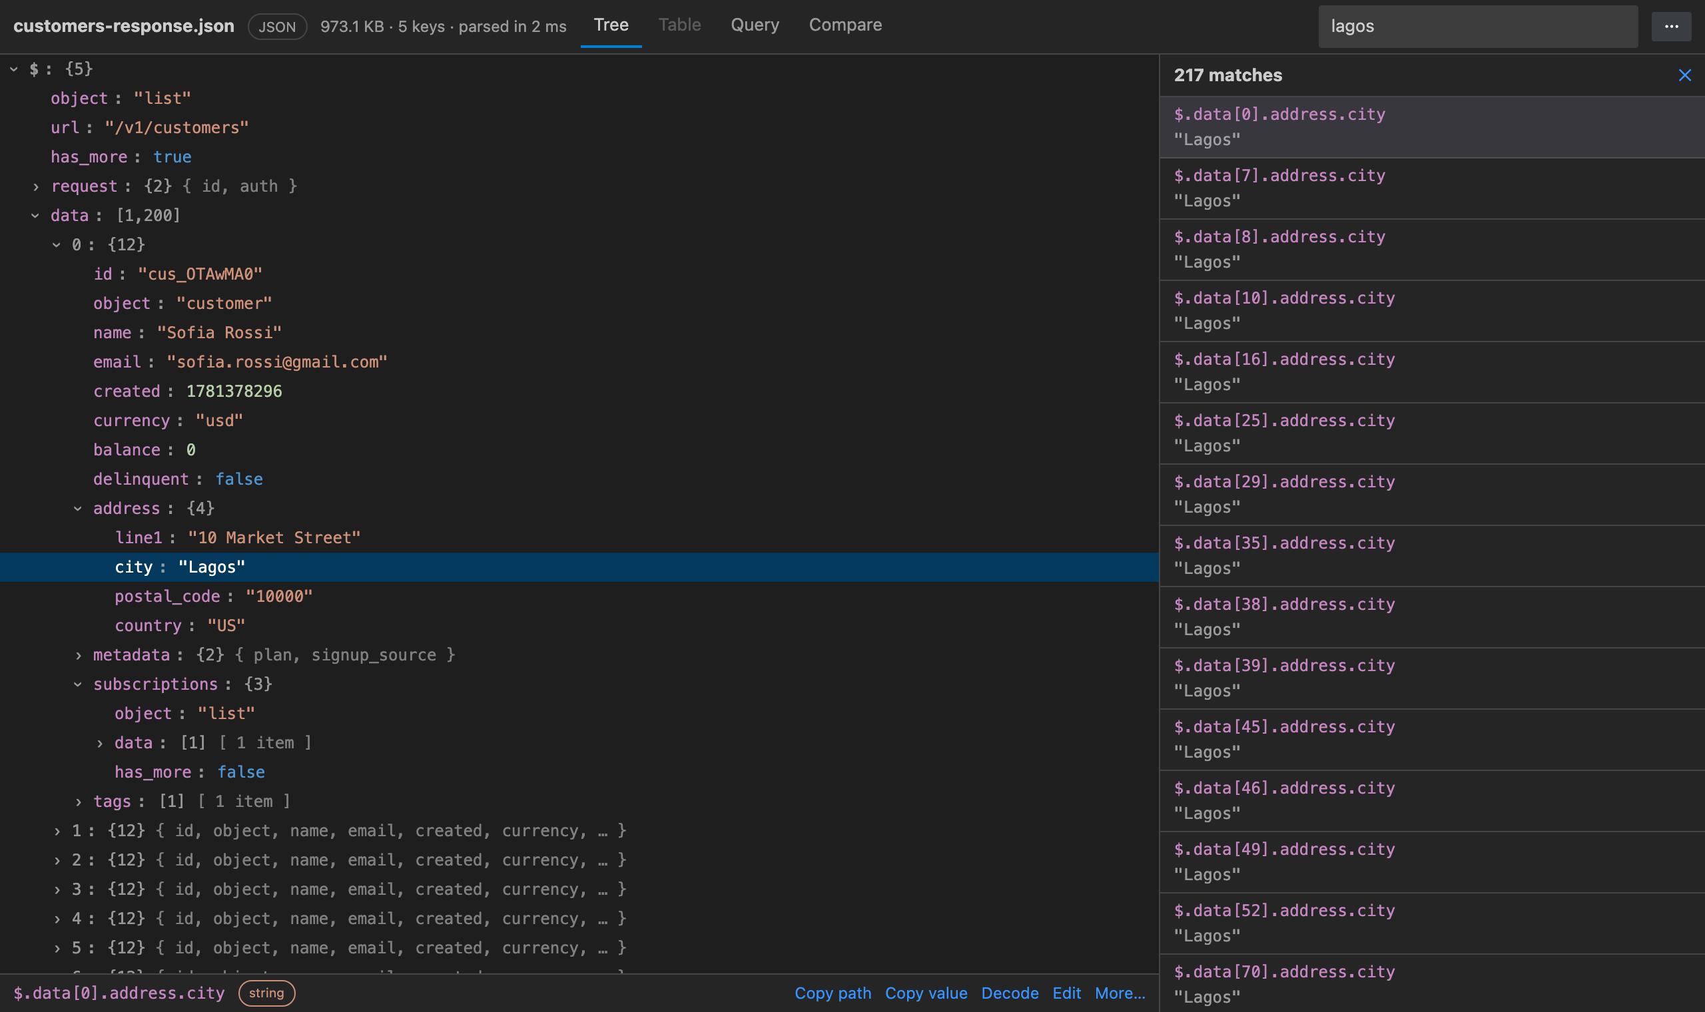Collapse the subscriptions node
This screenshot has width=1705, height=1012.
click(x=78, y=684)
